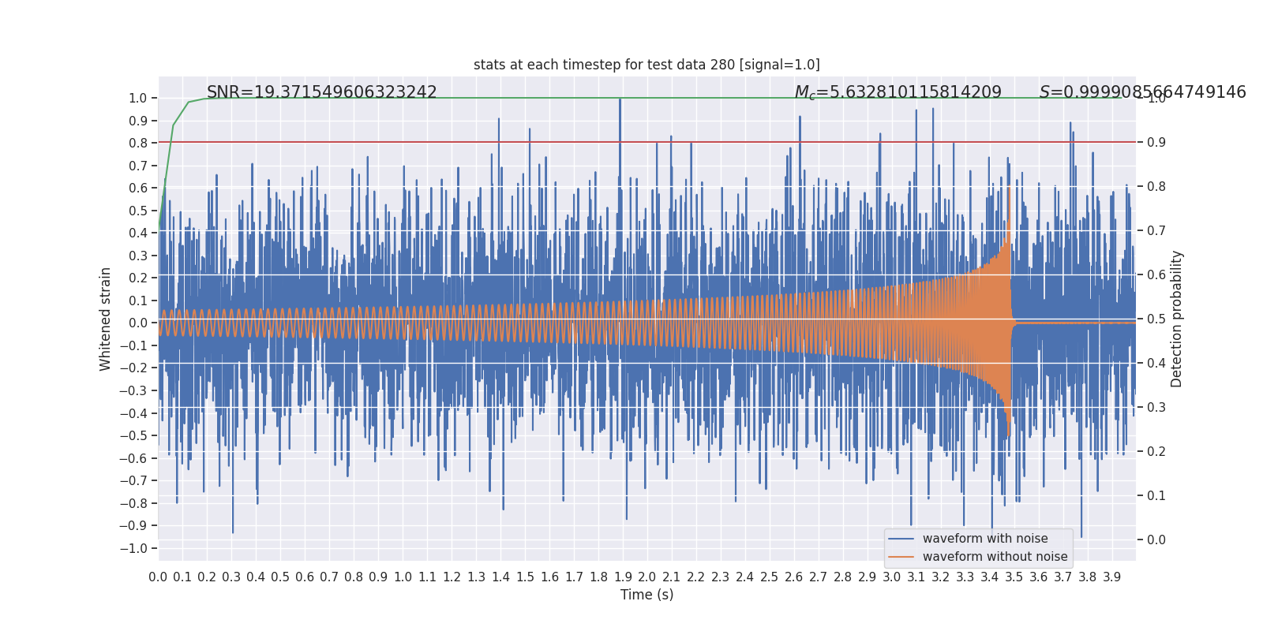Select detection probability tick label 0.8
This screenshot has width=1263, height=631.
1156,186
